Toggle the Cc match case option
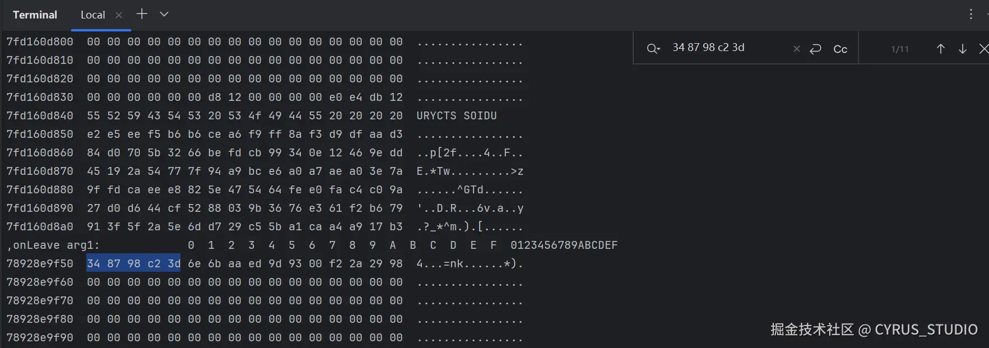This screenshot has width=989, height=348. pos(840,49)
